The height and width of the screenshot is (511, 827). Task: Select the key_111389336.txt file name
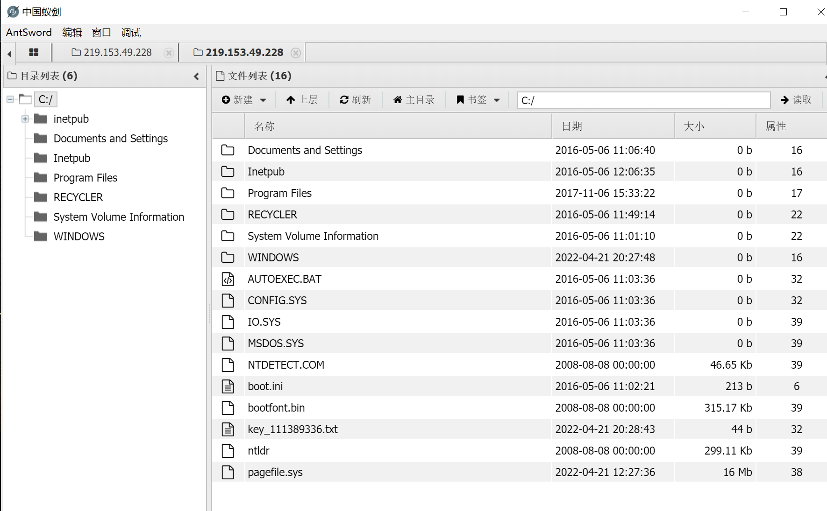pos(292,429)
